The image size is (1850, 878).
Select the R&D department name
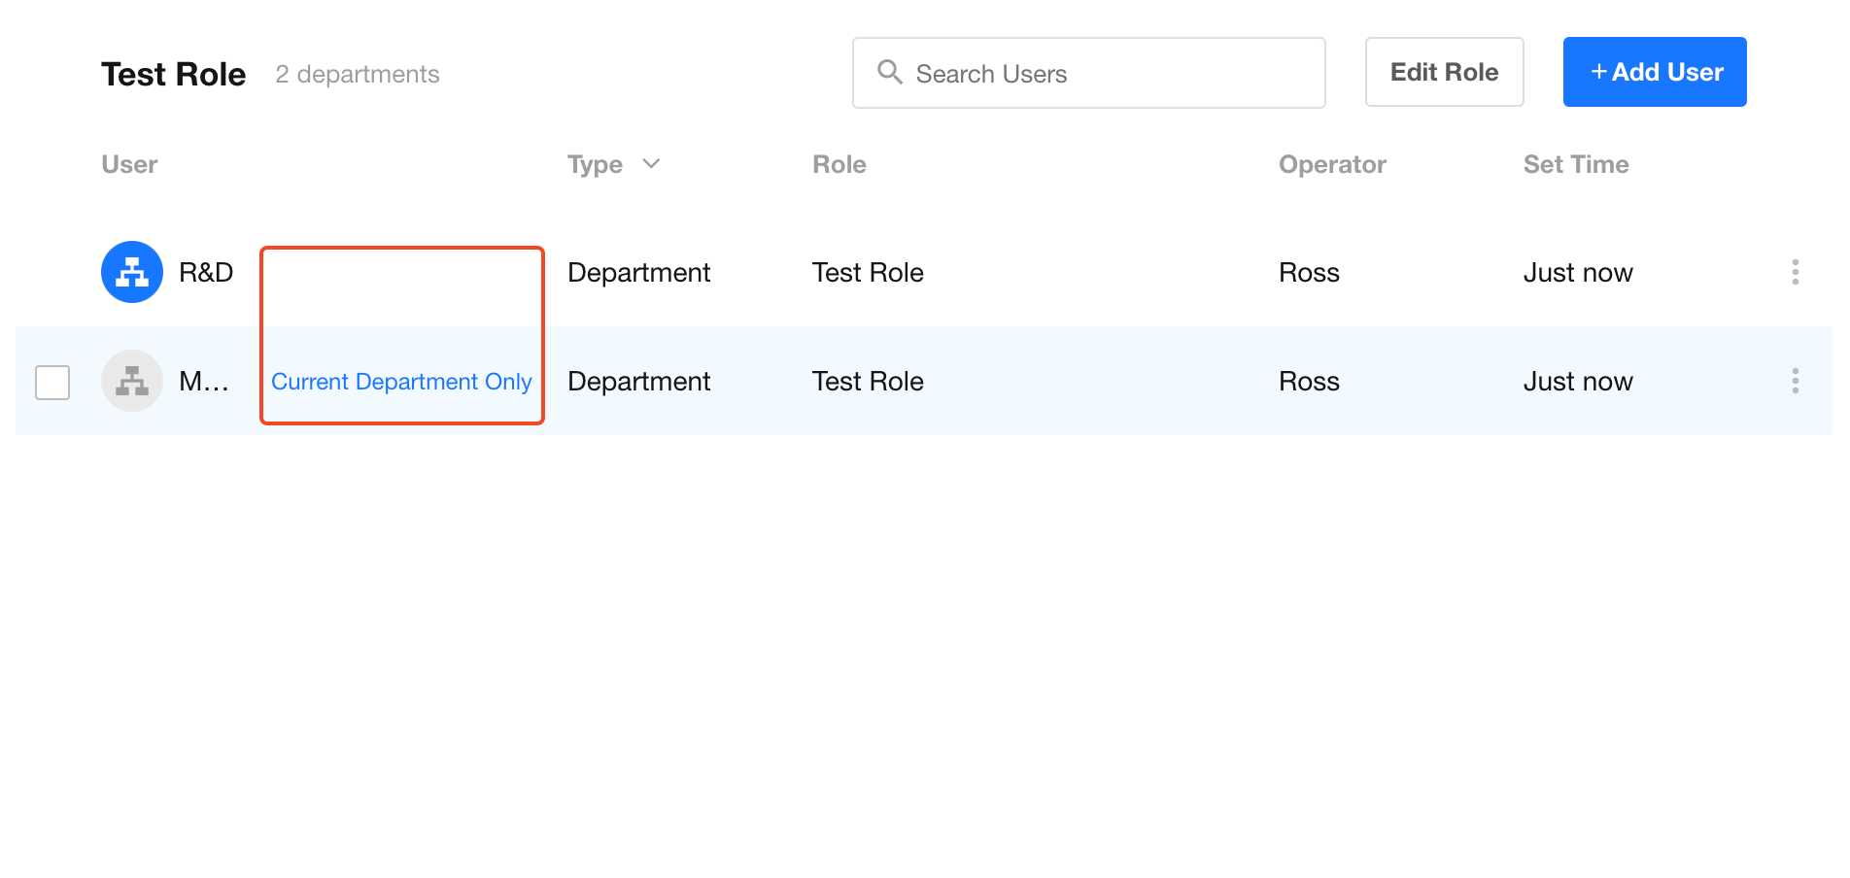tap(206, 273)
